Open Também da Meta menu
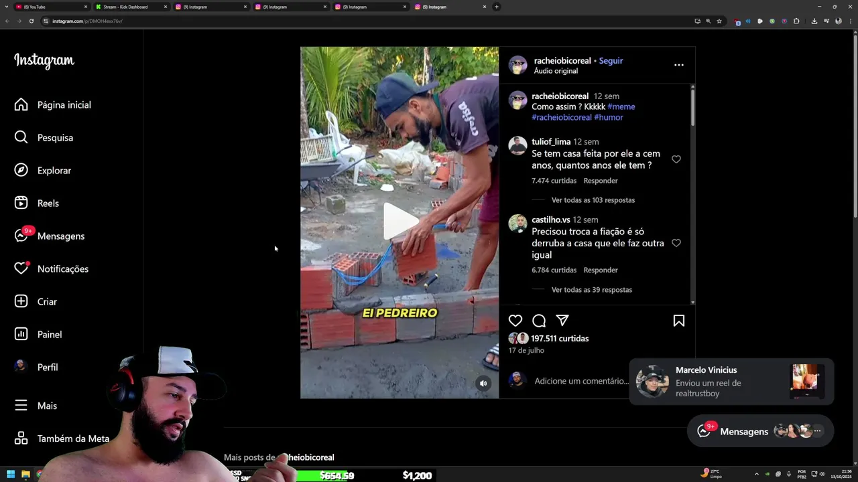 (x=62, y=438)
